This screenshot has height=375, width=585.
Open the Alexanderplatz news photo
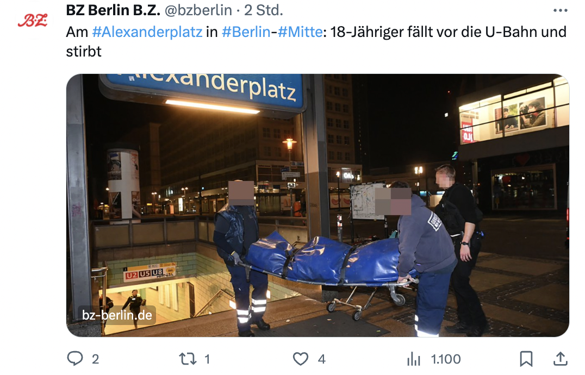pyautogui.click(x=318, y=205)
